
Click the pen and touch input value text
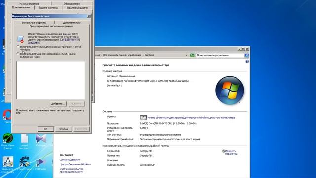click(x=170, y=139)
